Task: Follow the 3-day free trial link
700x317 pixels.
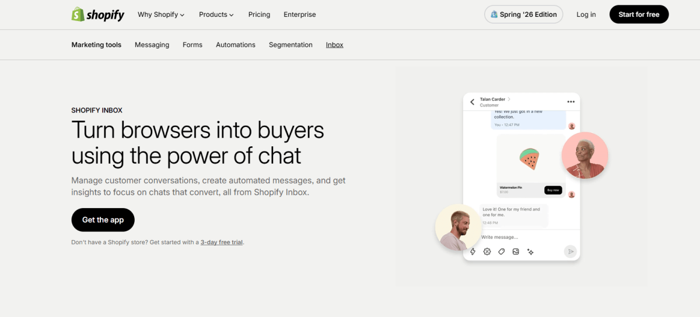Action: click(x=222, y=242)
